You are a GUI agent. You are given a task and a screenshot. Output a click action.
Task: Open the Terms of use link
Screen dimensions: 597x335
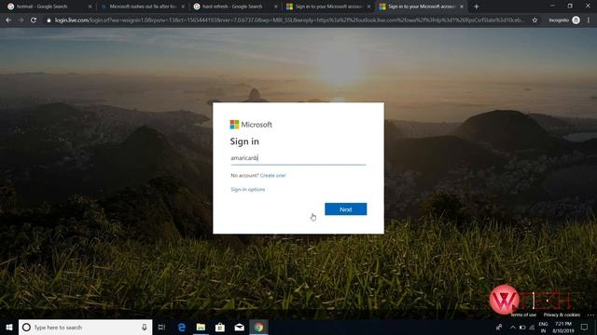(523, 315)
